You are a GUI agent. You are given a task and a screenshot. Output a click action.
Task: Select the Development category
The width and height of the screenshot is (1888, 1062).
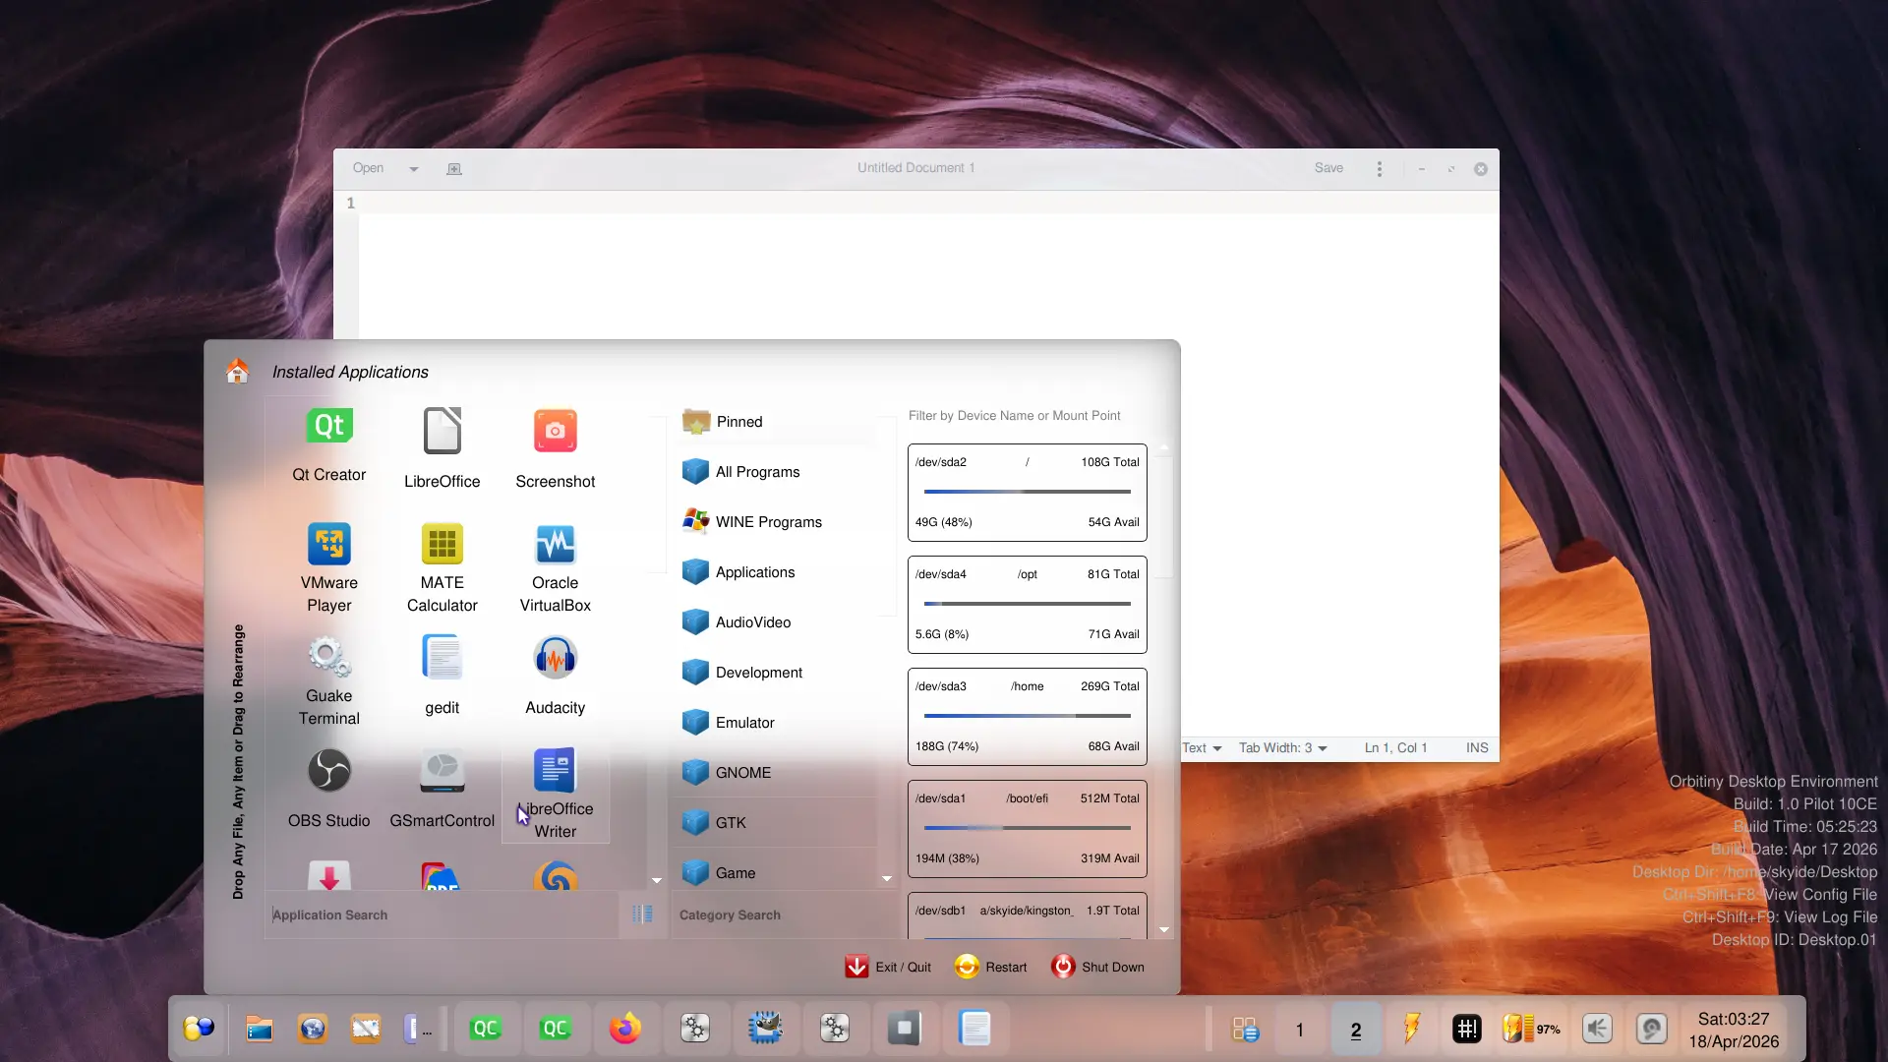point(758,673)
